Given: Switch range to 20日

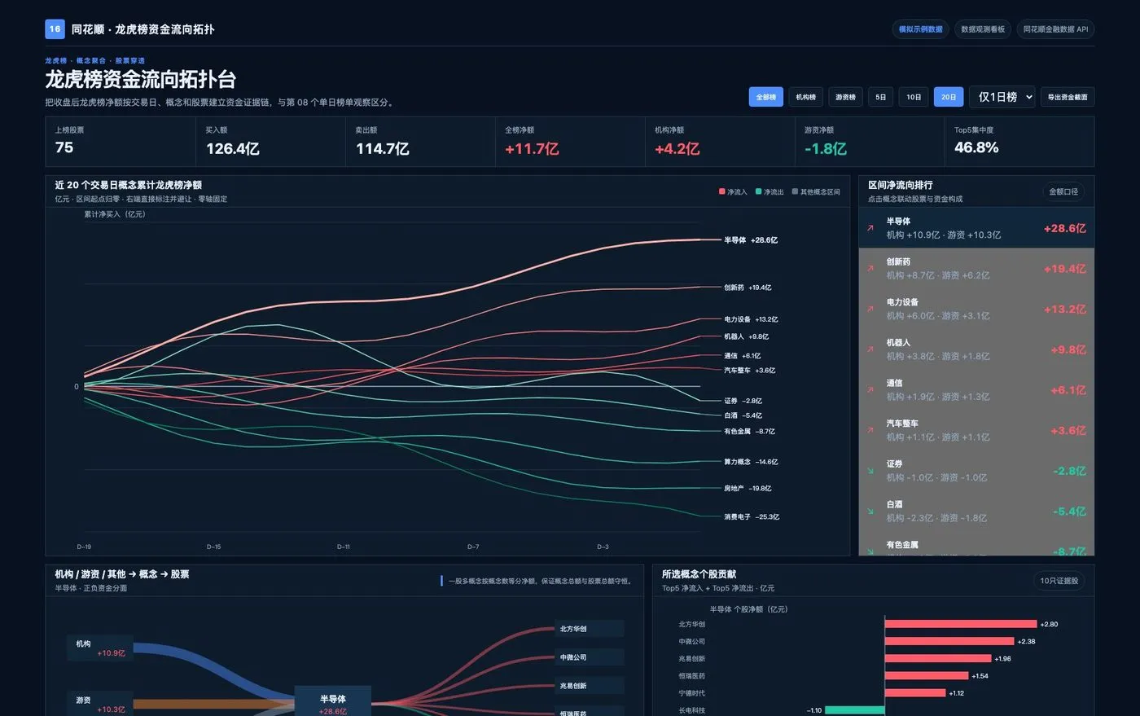Looking at the screenshot, I should point(949,97).
